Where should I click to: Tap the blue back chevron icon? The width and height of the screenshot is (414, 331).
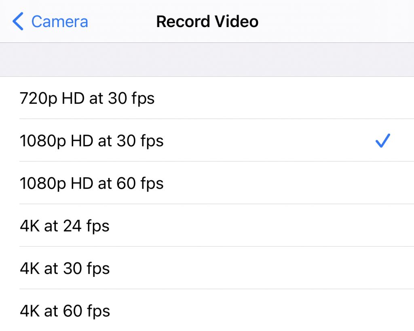click(18, 21)
